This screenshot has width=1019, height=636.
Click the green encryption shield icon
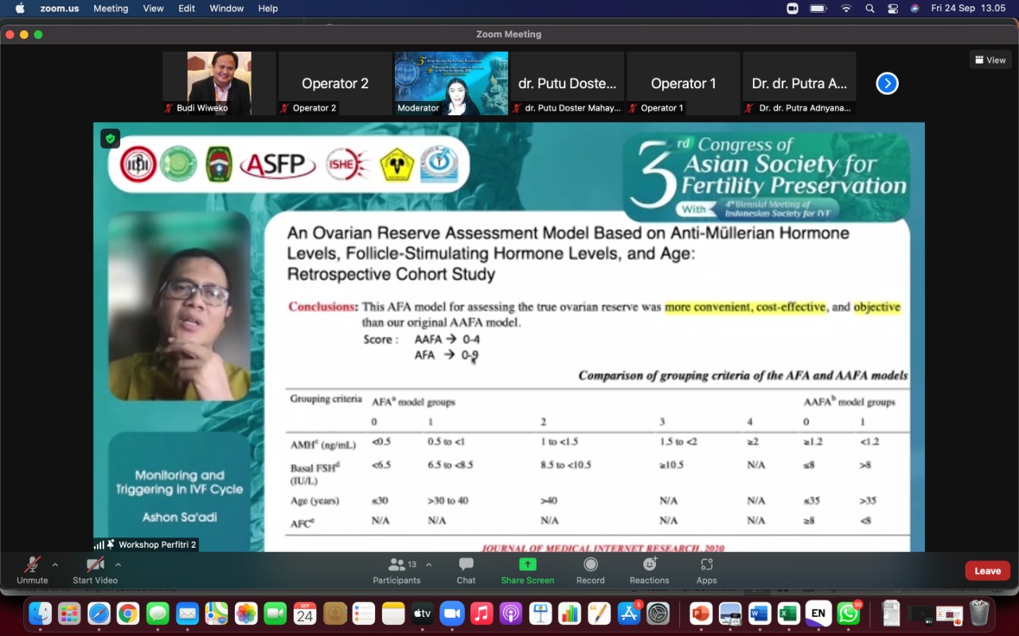110,138
